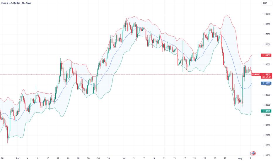Screen dimensions: 273x161
Task: Click the 1.16000 price axis label
Action: pyautogui.click(x=266, y=65)
